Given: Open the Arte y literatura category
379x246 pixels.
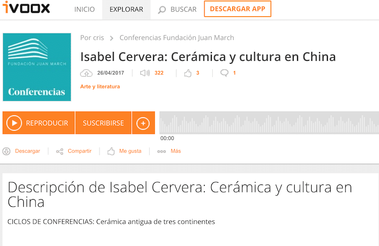Looking at the screenshot, I should pyautogui.click(x=100, y=87).
